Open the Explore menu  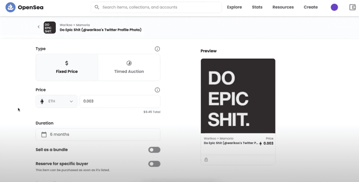click(234, 7)
